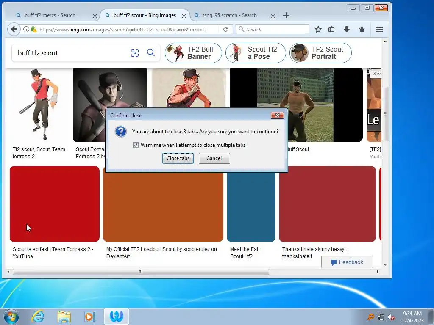
Task: Click the Close tabs button
Action: pos(178,158)
